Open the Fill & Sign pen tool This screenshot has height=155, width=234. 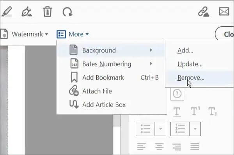[27, 11]
